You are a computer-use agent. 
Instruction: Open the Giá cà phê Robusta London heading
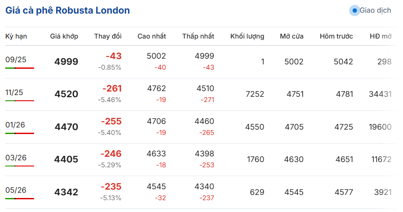point(68,11)
